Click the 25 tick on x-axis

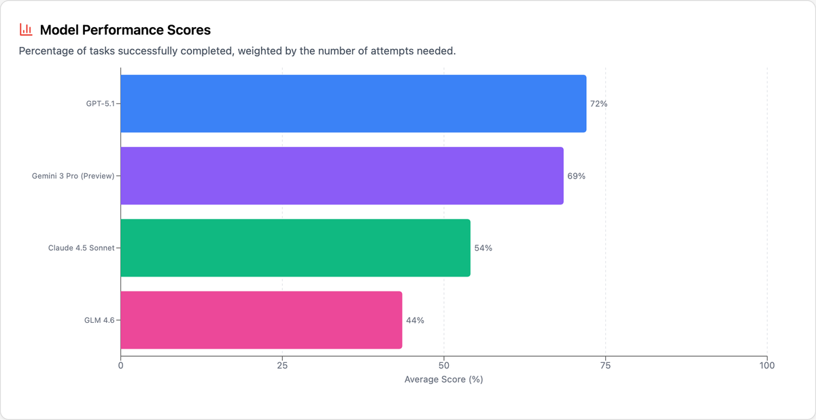coord(282,366)
